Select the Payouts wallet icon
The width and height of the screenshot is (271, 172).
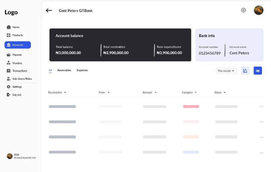9,55
